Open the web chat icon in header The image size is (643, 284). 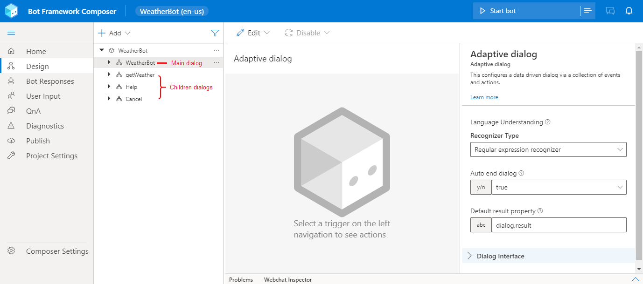[x=610, y=11]
